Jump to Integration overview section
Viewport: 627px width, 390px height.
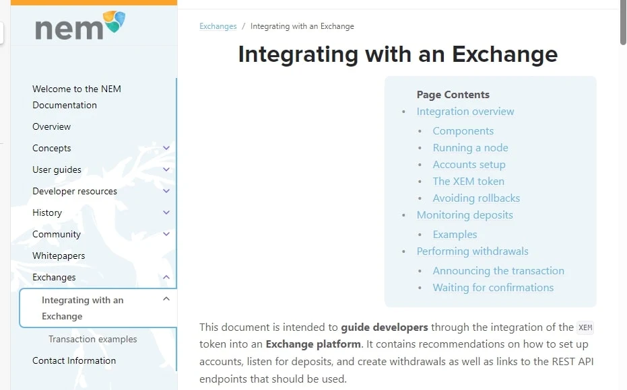465,112
